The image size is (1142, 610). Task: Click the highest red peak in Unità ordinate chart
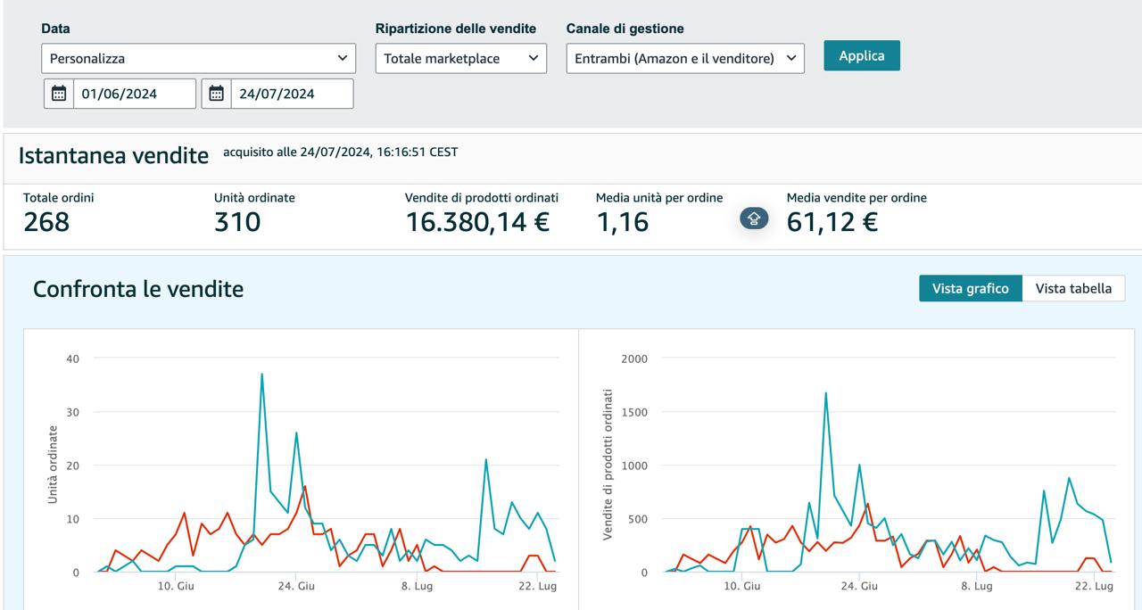point(305,487)
